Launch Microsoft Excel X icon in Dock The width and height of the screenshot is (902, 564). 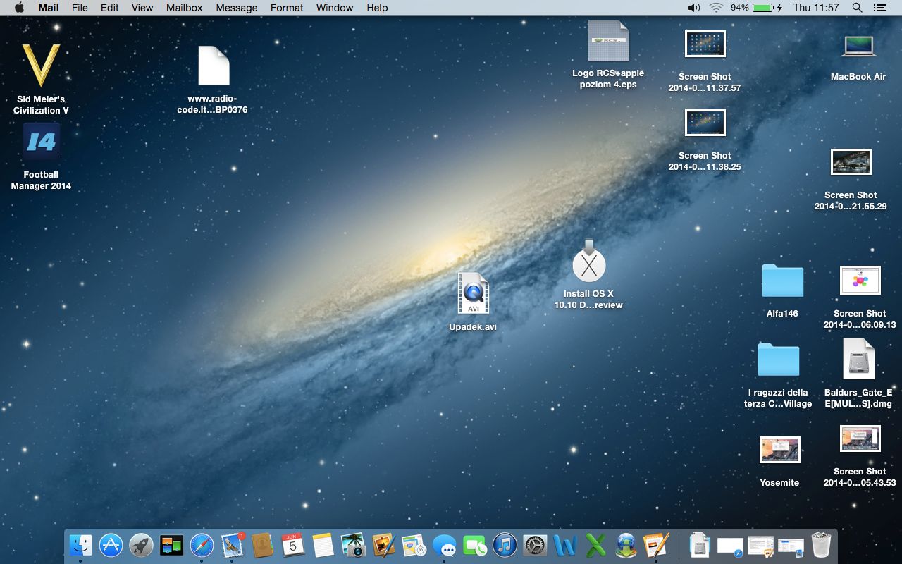click(x=595, y=545)
